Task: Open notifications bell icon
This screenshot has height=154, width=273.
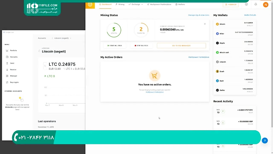Action: (x=256, y=4)
